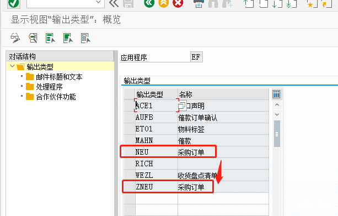
Task: Select the NEU output type cell
Action: [156, 152]
